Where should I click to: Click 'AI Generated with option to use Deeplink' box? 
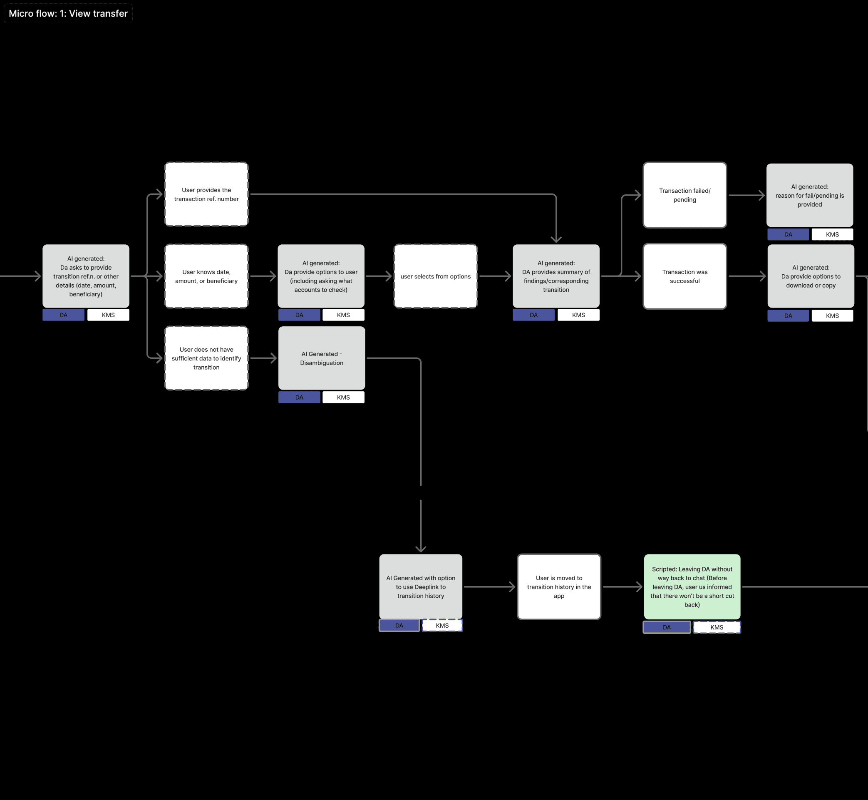[x=421, y=586]
